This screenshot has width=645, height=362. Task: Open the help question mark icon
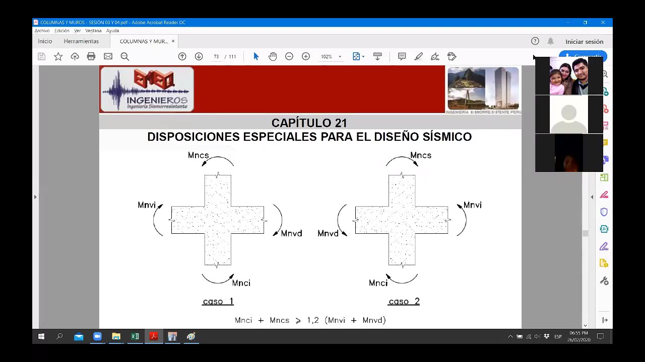535,41
